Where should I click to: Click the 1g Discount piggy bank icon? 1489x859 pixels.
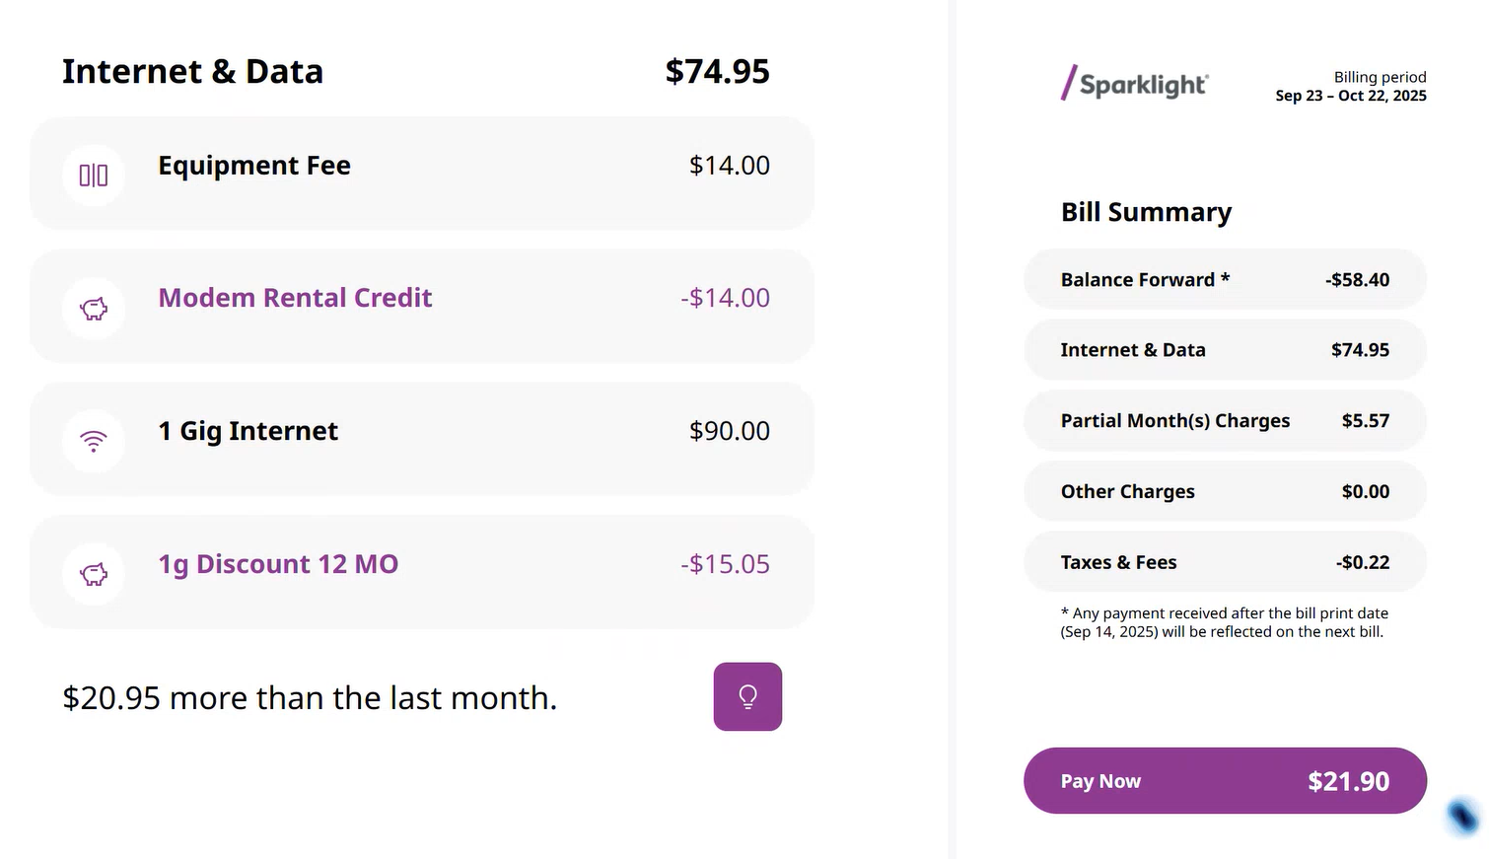(x=94, y=574)
